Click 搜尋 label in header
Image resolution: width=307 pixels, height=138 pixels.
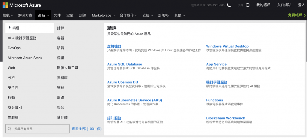240,5
